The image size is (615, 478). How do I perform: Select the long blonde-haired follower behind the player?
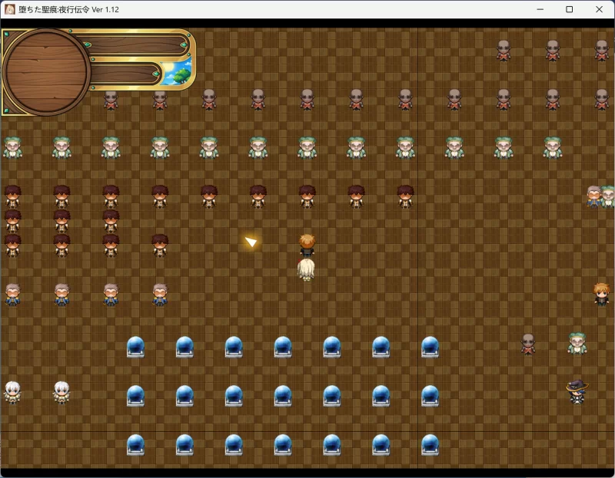306,269
